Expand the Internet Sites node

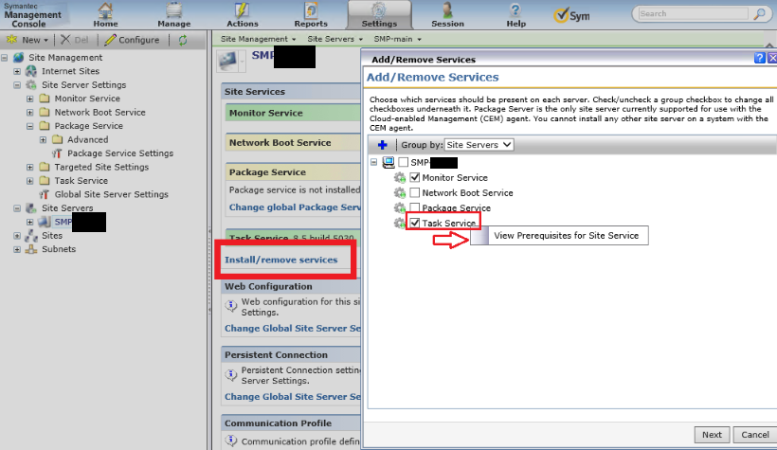[x=17, y=71]
